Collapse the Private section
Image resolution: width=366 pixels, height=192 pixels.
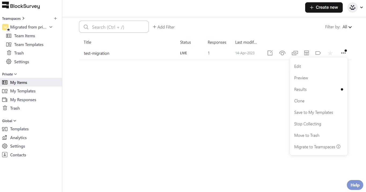tap(15, 74)
